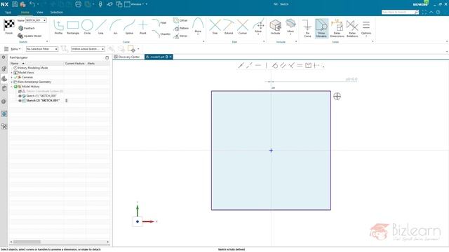Toggle the Model History green status icon
This screenshot has height=252, width=449.
click(15, 86)
